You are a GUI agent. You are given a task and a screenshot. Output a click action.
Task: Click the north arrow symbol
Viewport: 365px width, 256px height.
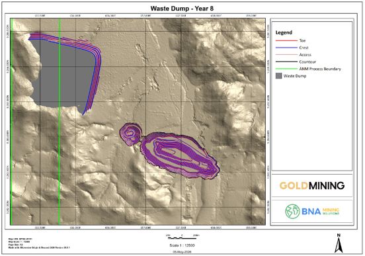click(x=339, y=243)
